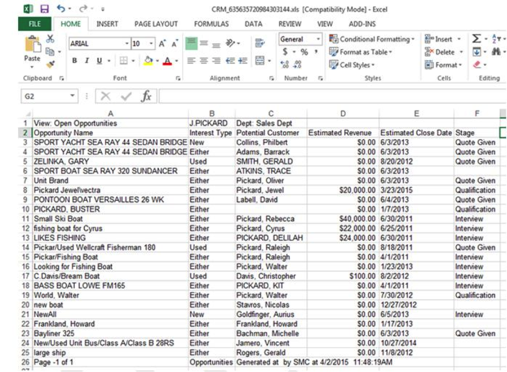Decrease font size with smaller A icon
This screenshot has width=507, height=372.
click(175, 44)
